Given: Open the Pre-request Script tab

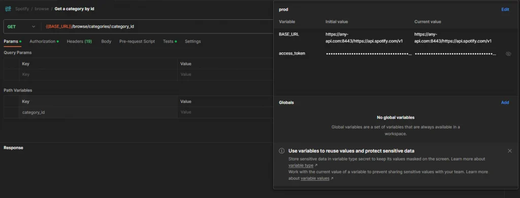Looking at the screenshot, I should (x=137, y=42).
